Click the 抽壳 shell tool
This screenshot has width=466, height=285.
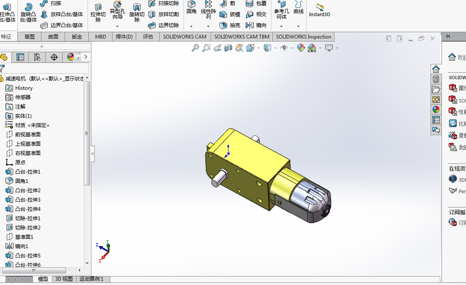click(230, 25)
